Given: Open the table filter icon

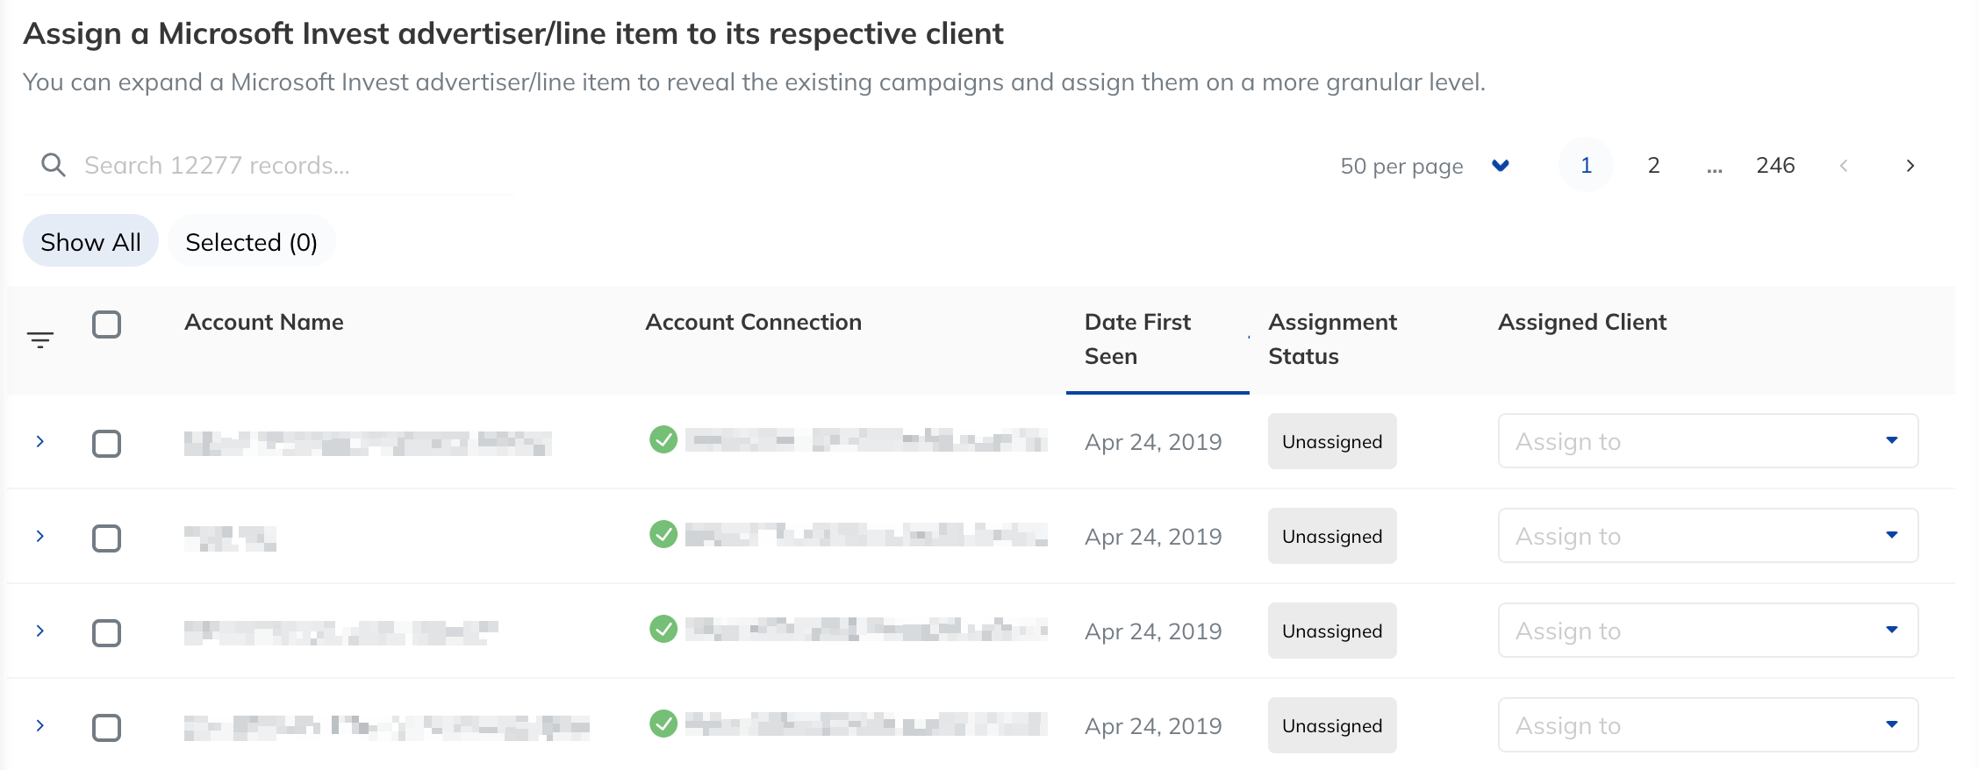Looking at the screenshot, I should point(40,339).
